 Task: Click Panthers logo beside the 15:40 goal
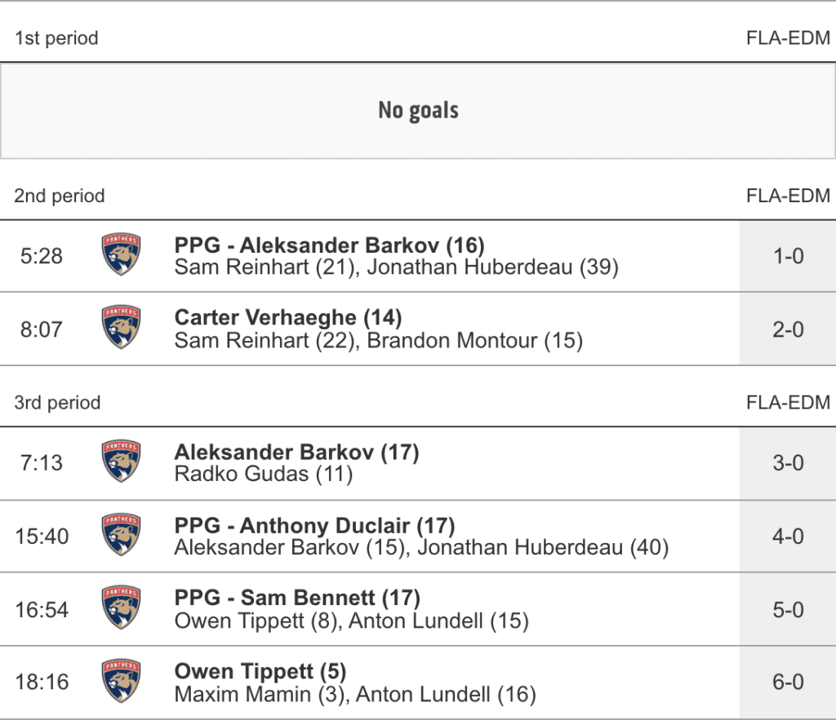(x=121, y=536)
